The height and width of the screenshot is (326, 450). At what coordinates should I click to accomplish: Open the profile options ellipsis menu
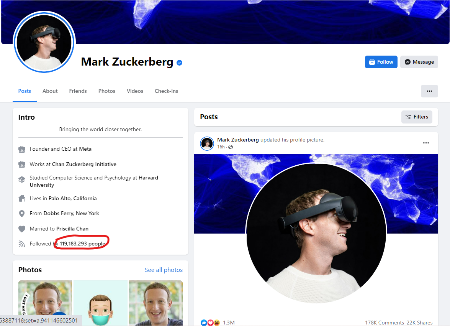coord(429,91)
